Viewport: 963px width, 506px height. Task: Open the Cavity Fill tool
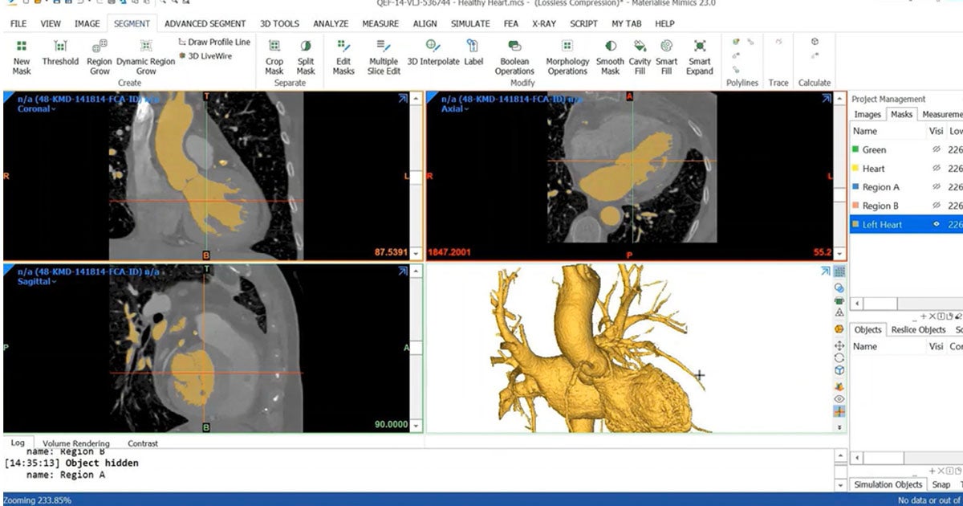pos(640,55)
